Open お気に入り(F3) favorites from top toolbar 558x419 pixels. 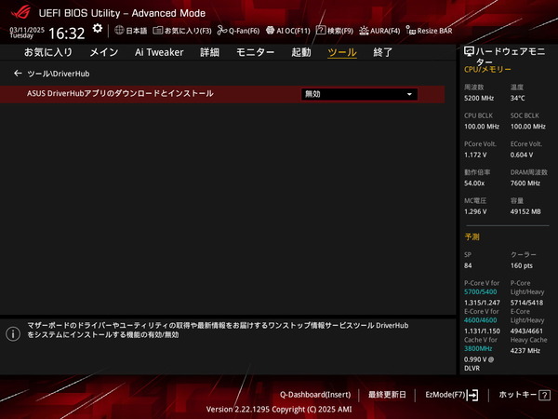(x=181, y=31)
